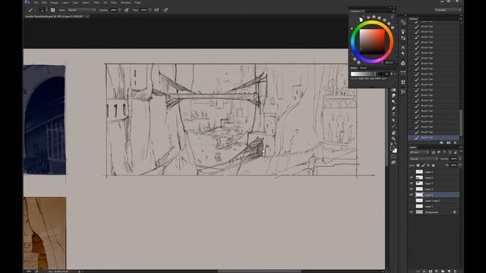Open the Essentials workspace dropdown
Image resolution: width=486 pixels, height=273 pixels.
point(447,10)
